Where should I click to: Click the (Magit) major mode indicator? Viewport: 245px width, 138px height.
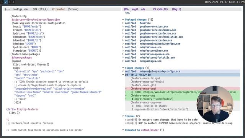click(x=176, y=9)
